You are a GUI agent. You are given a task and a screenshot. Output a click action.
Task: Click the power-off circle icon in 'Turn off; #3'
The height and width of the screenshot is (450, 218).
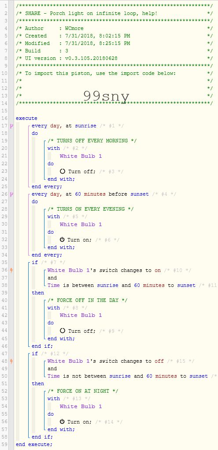pyautogui.click(x=63, y=171)
